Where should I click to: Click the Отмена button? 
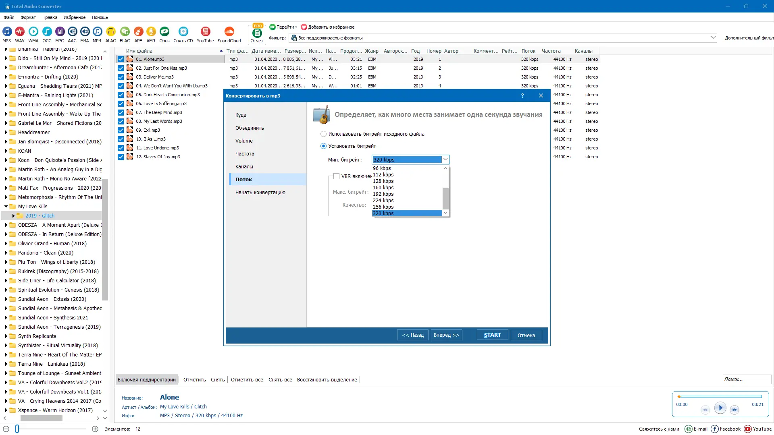coord(526,335)
